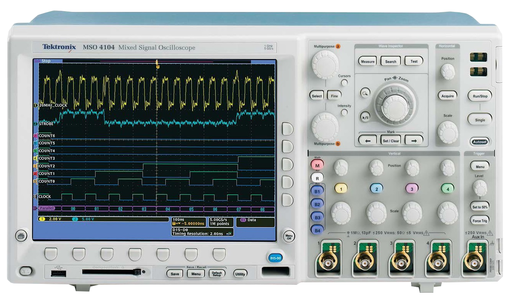Toggle pink channel 3 button
This screenshot has height=295, width=508.
(412, 188)
